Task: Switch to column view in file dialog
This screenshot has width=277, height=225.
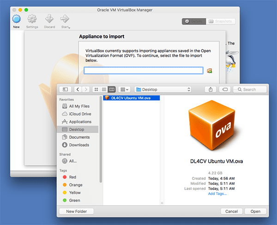Action: point(112,89)
